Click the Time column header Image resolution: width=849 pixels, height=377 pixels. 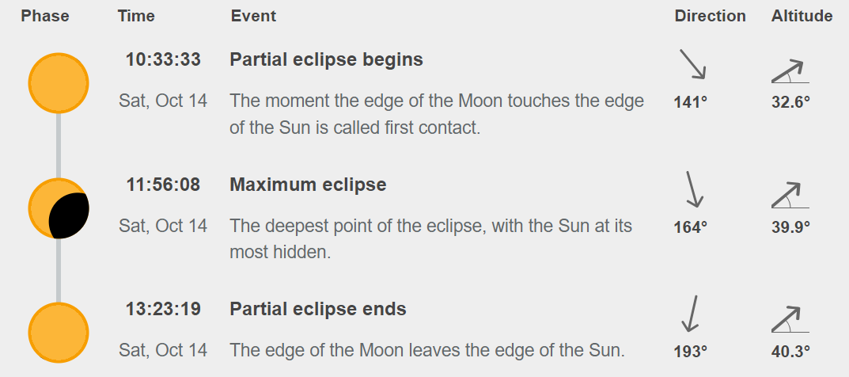(x=136, y=17)
